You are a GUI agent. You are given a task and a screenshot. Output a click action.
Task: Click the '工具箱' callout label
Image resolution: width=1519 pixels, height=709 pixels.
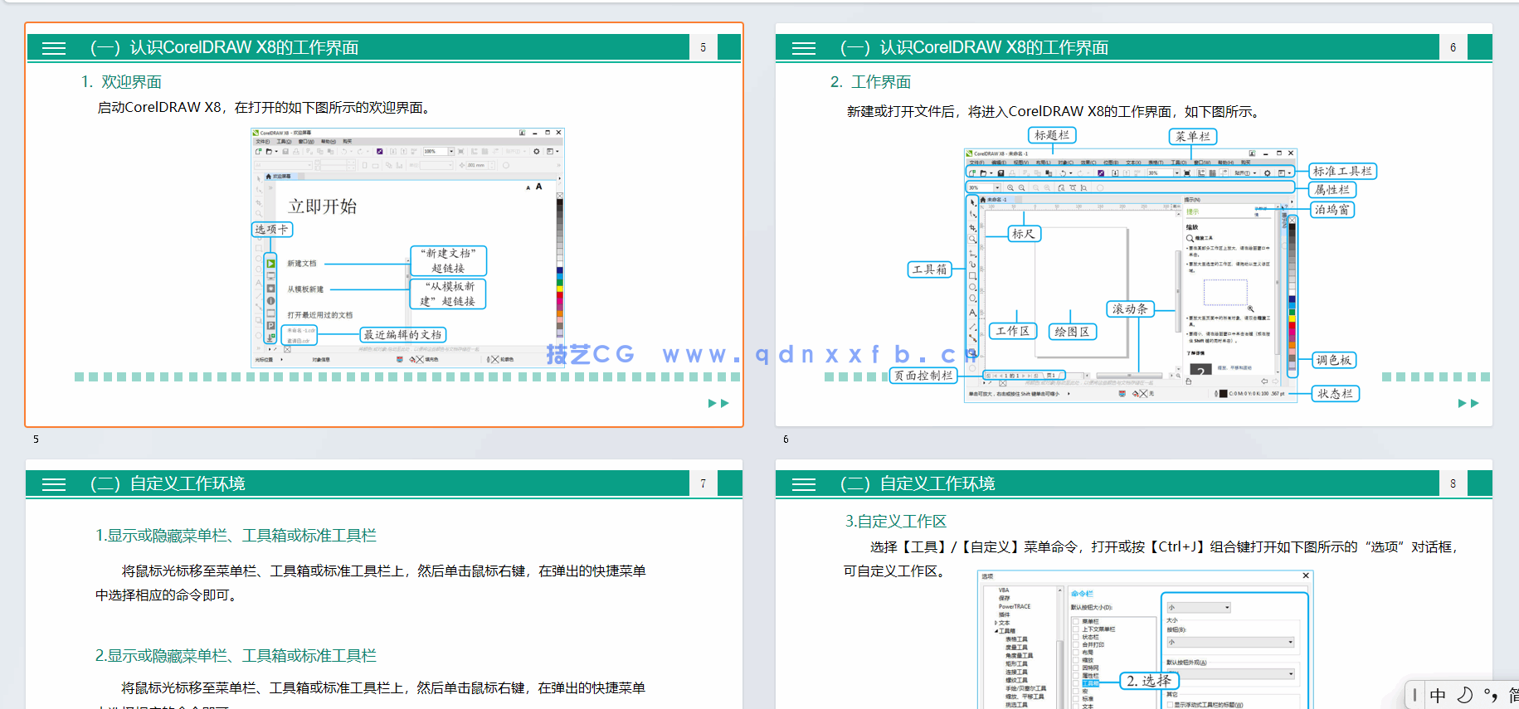[x=929, y=270]
